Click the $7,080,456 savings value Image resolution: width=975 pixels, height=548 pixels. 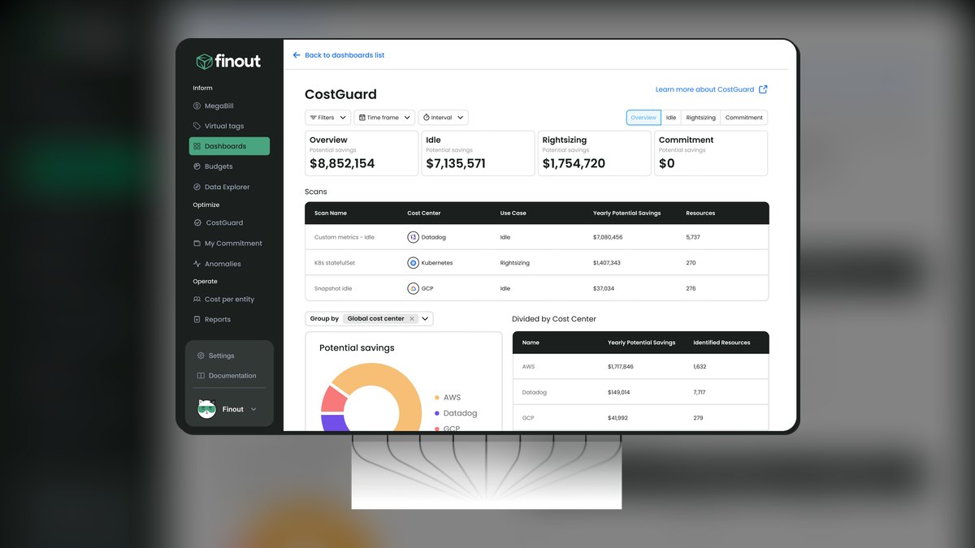(x=608, y=237)
